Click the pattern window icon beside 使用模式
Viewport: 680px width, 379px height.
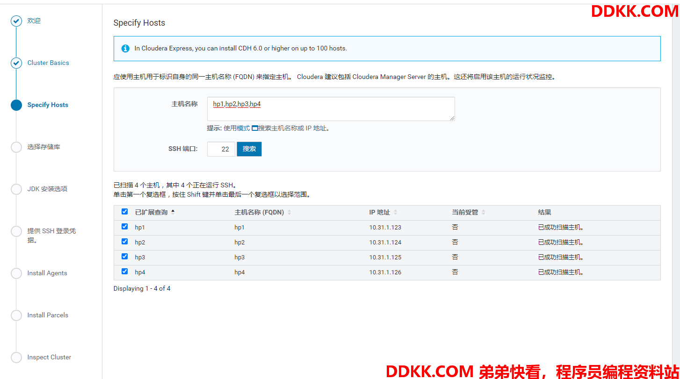tap(255, 128)
